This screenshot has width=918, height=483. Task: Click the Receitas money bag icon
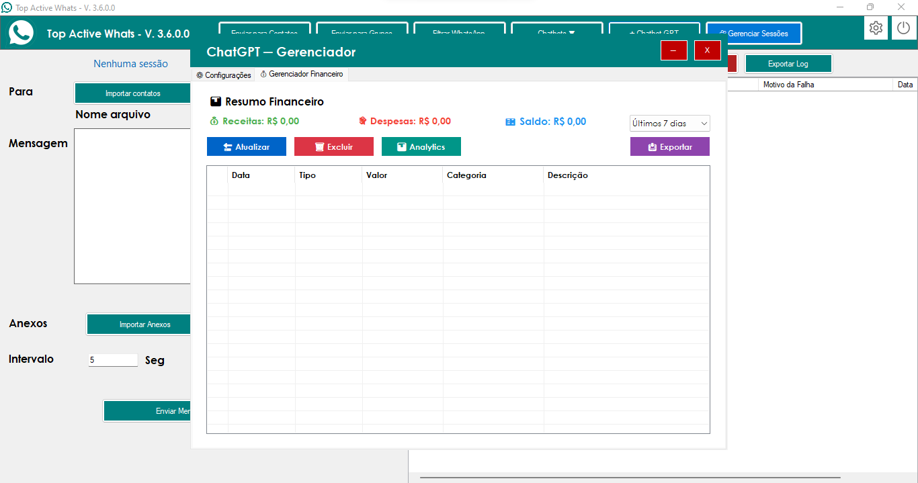click(214, 122)
